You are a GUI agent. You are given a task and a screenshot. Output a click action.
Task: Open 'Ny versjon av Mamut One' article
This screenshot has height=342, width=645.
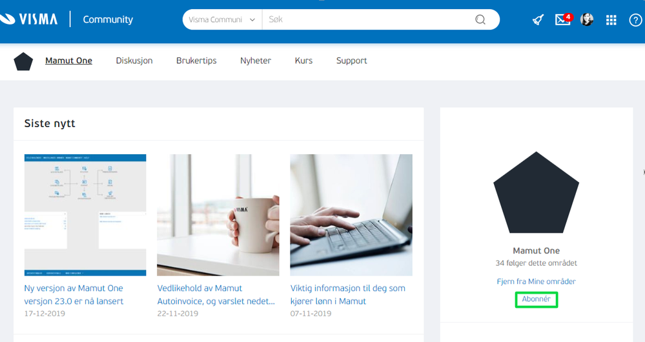[74, 295]
